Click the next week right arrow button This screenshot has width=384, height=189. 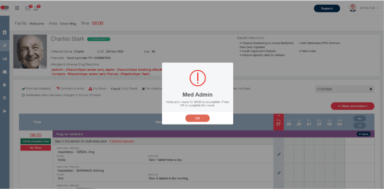[x=359, y=126]
